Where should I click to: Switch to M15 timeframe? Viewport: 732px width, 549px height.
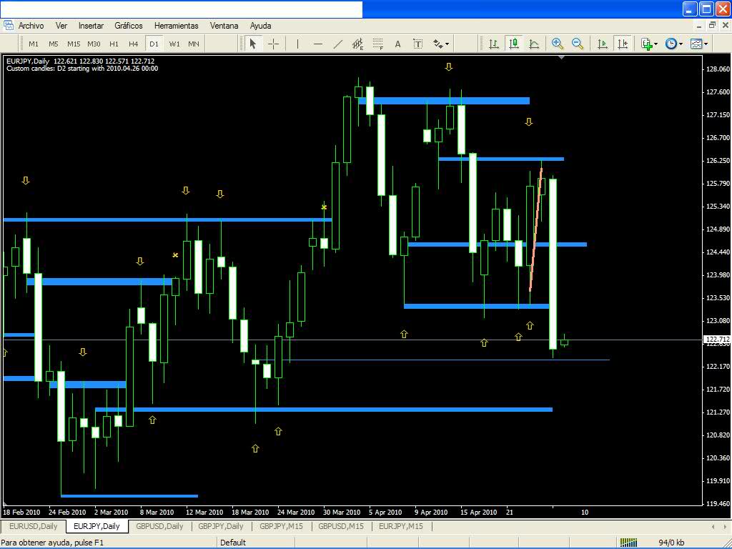tap(74, 44)
